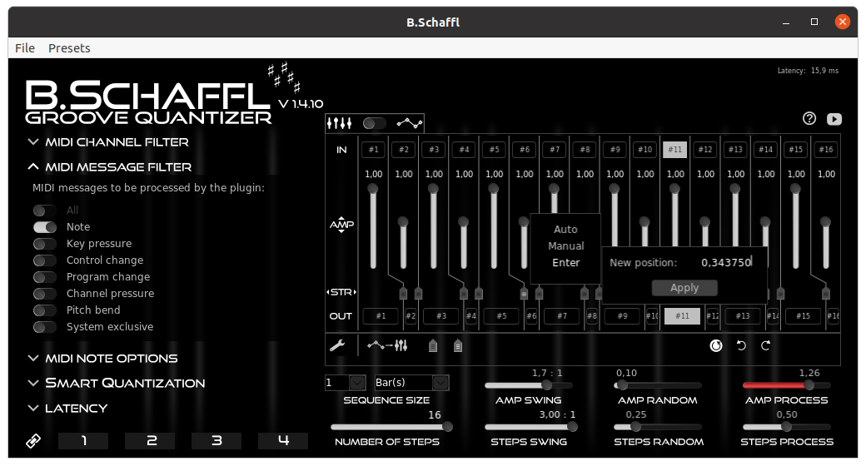Image resolution: width=866 pixels, height=466 pixels.
Task: Click the undo arrow icon
Action: click(741, 345)
